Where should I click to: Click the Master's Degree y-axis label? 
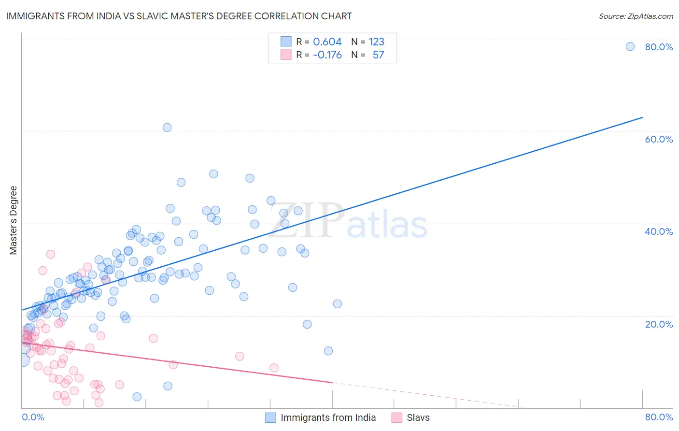pos(13,220)
